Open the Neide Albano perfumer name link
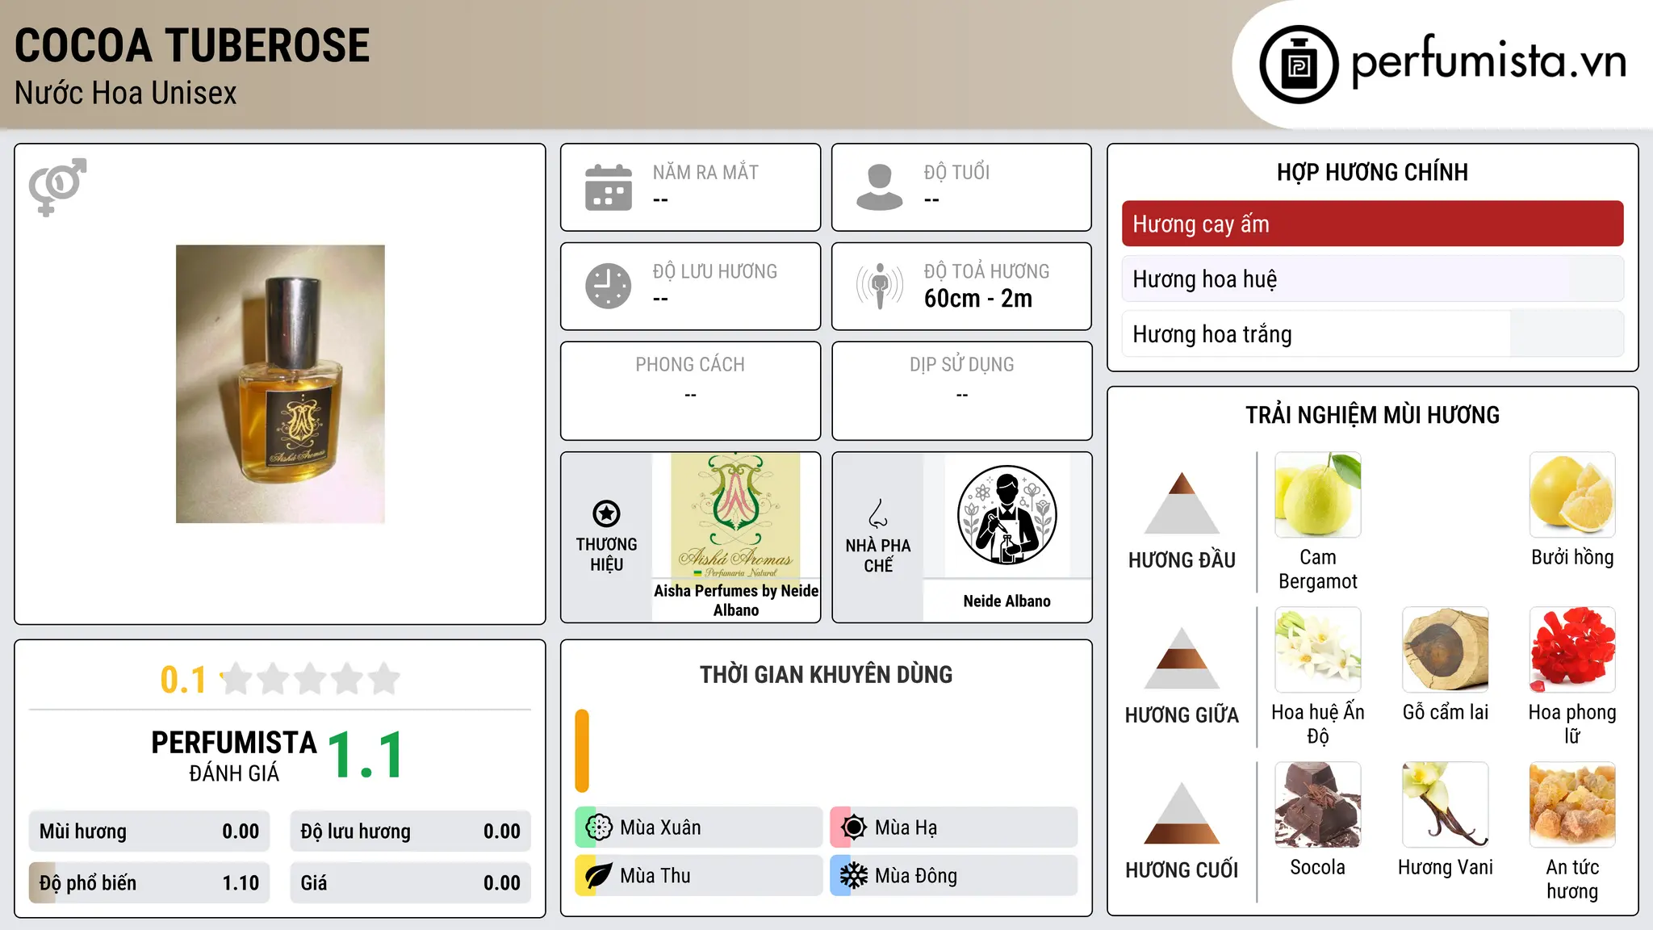This screenshot has width=1653, height=930. (x=1006, y=601)
